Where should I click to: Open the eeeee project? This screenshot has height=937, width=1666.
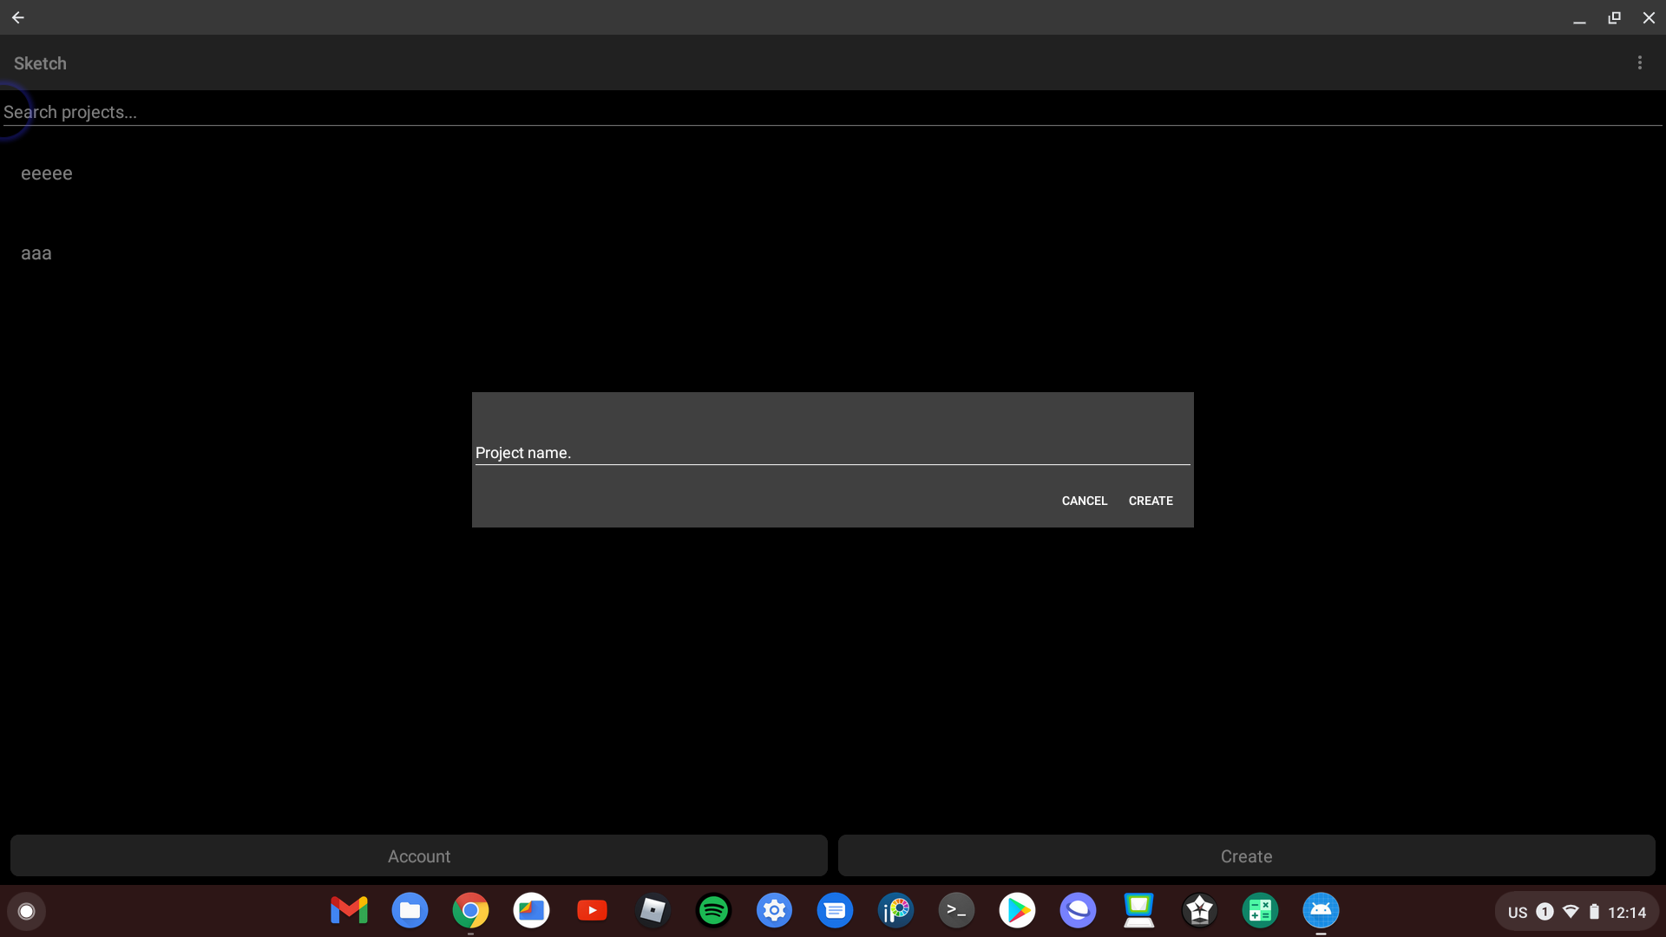(x=47, y=174)
